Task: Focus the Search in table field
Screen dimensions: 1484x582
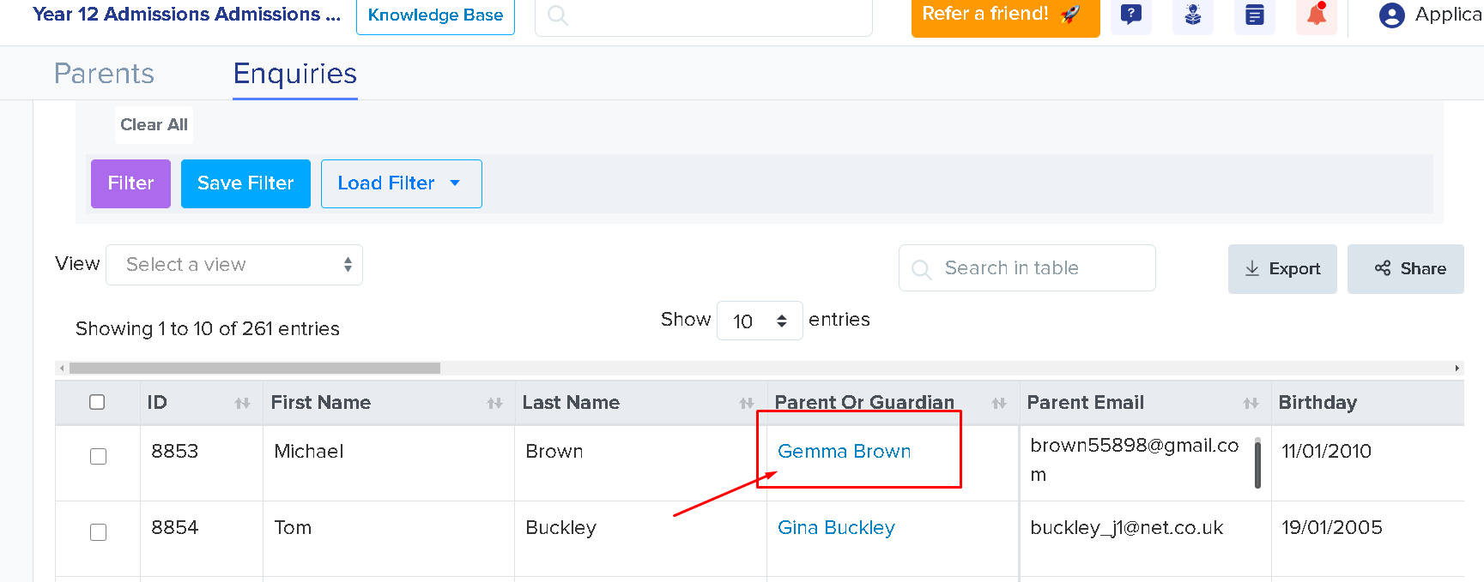Action: coord(1027,268)
